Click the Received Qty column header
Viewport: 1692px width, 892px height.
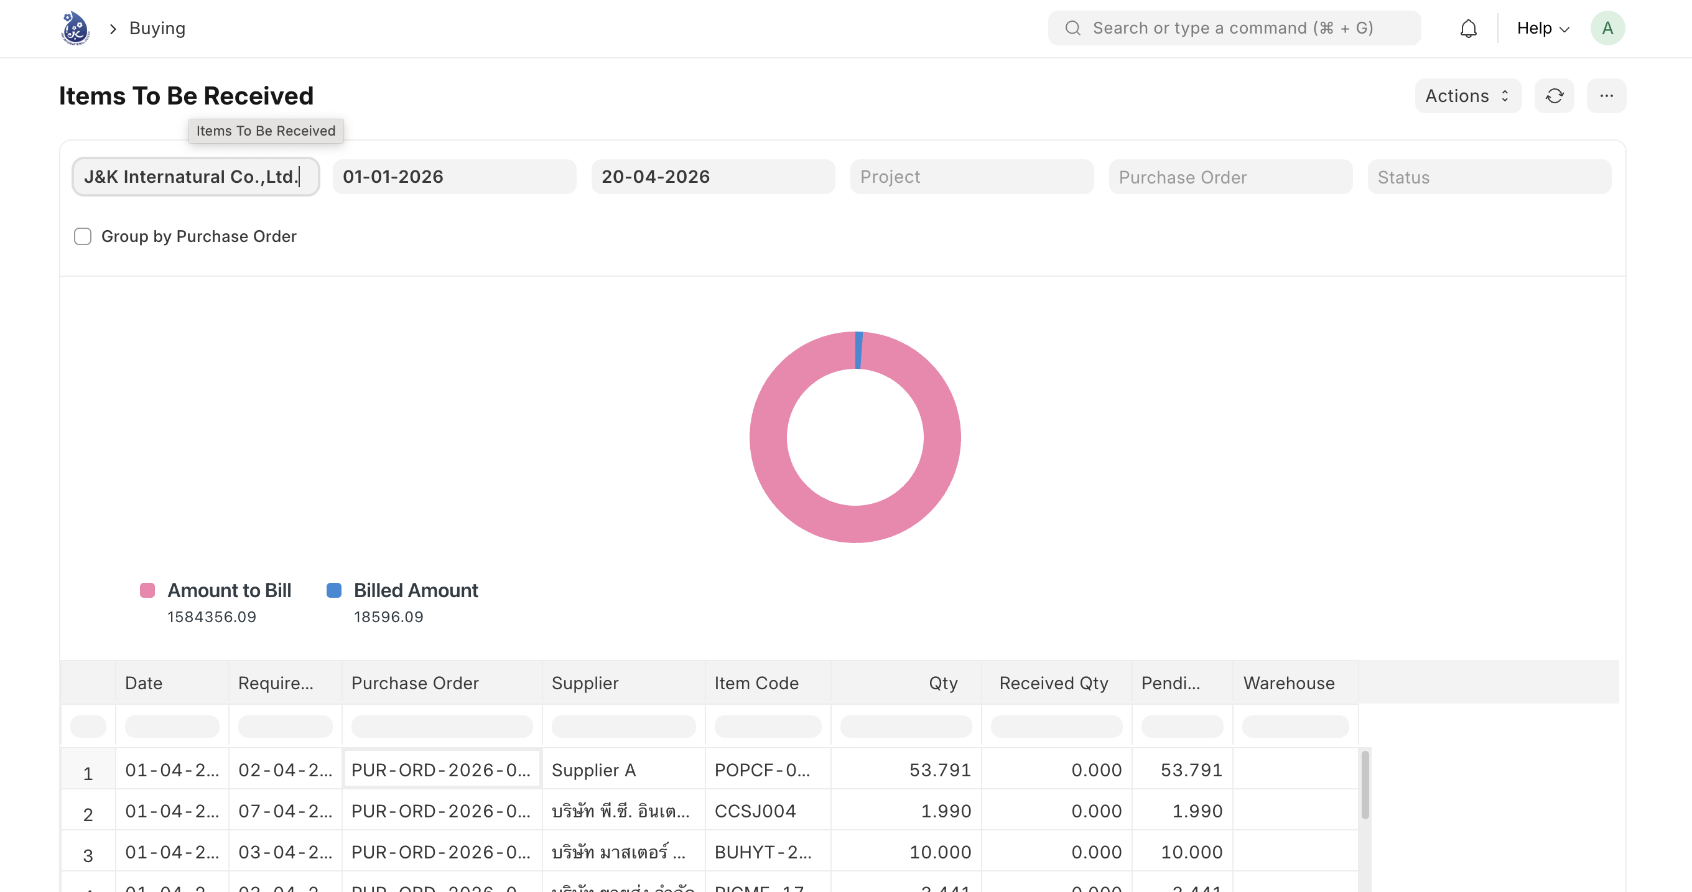(x=1056, y=683)
